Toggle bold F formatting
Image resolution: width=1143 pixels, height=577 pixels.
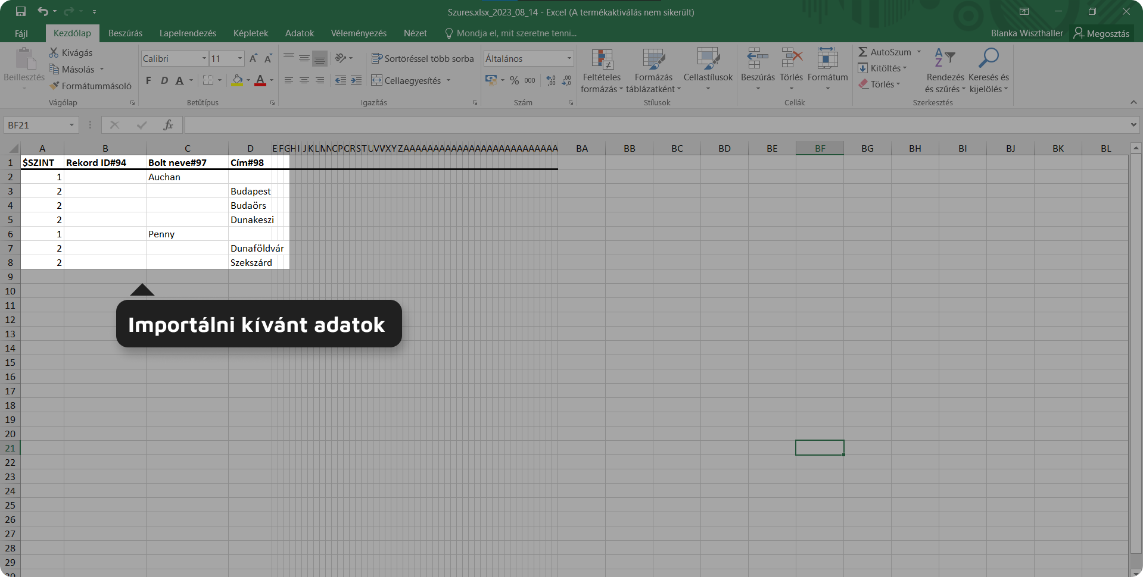[x=148, y=80]
